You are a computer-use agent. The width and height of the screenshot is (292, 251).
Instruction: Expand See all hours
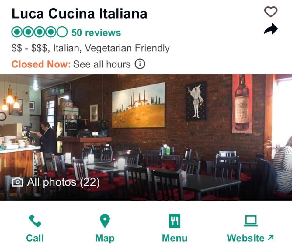(102, 64)
